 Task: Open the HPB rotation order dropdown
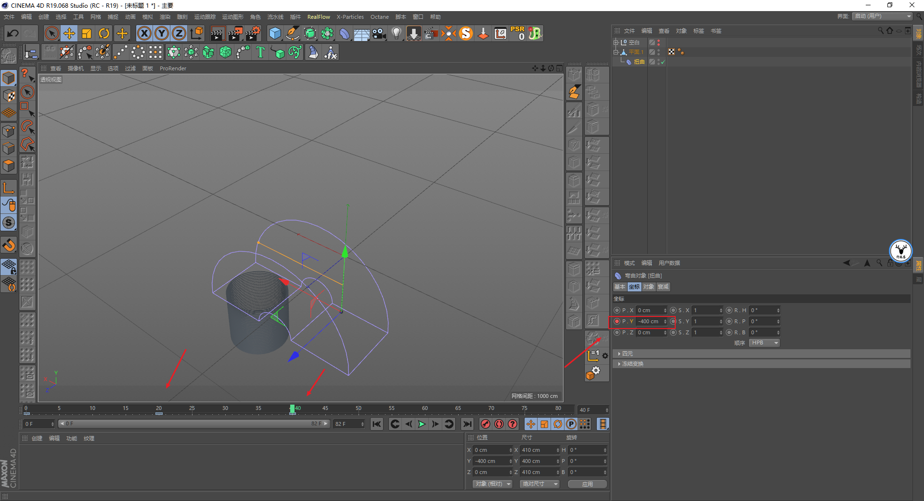point(764,343)
